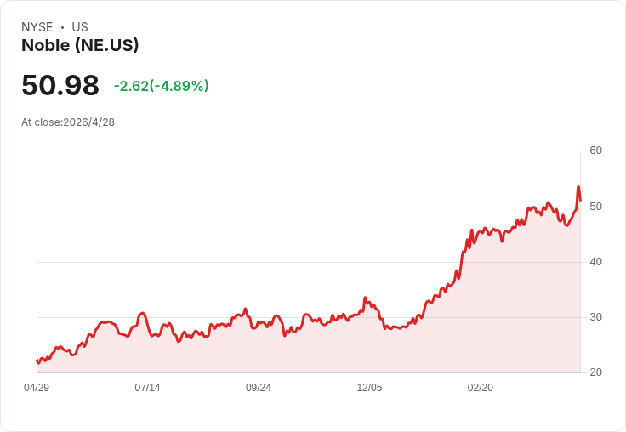Click the 09/24 date axis label
Viewport: 626px width, 432px height.
[259, 388]
